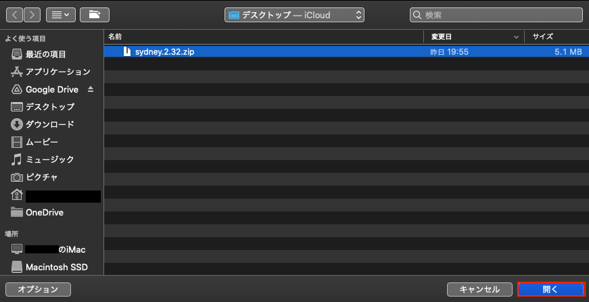Eject Google Drive using the eject icon
The height and width of the screenshot is (302, 589).
coord(91,89)
